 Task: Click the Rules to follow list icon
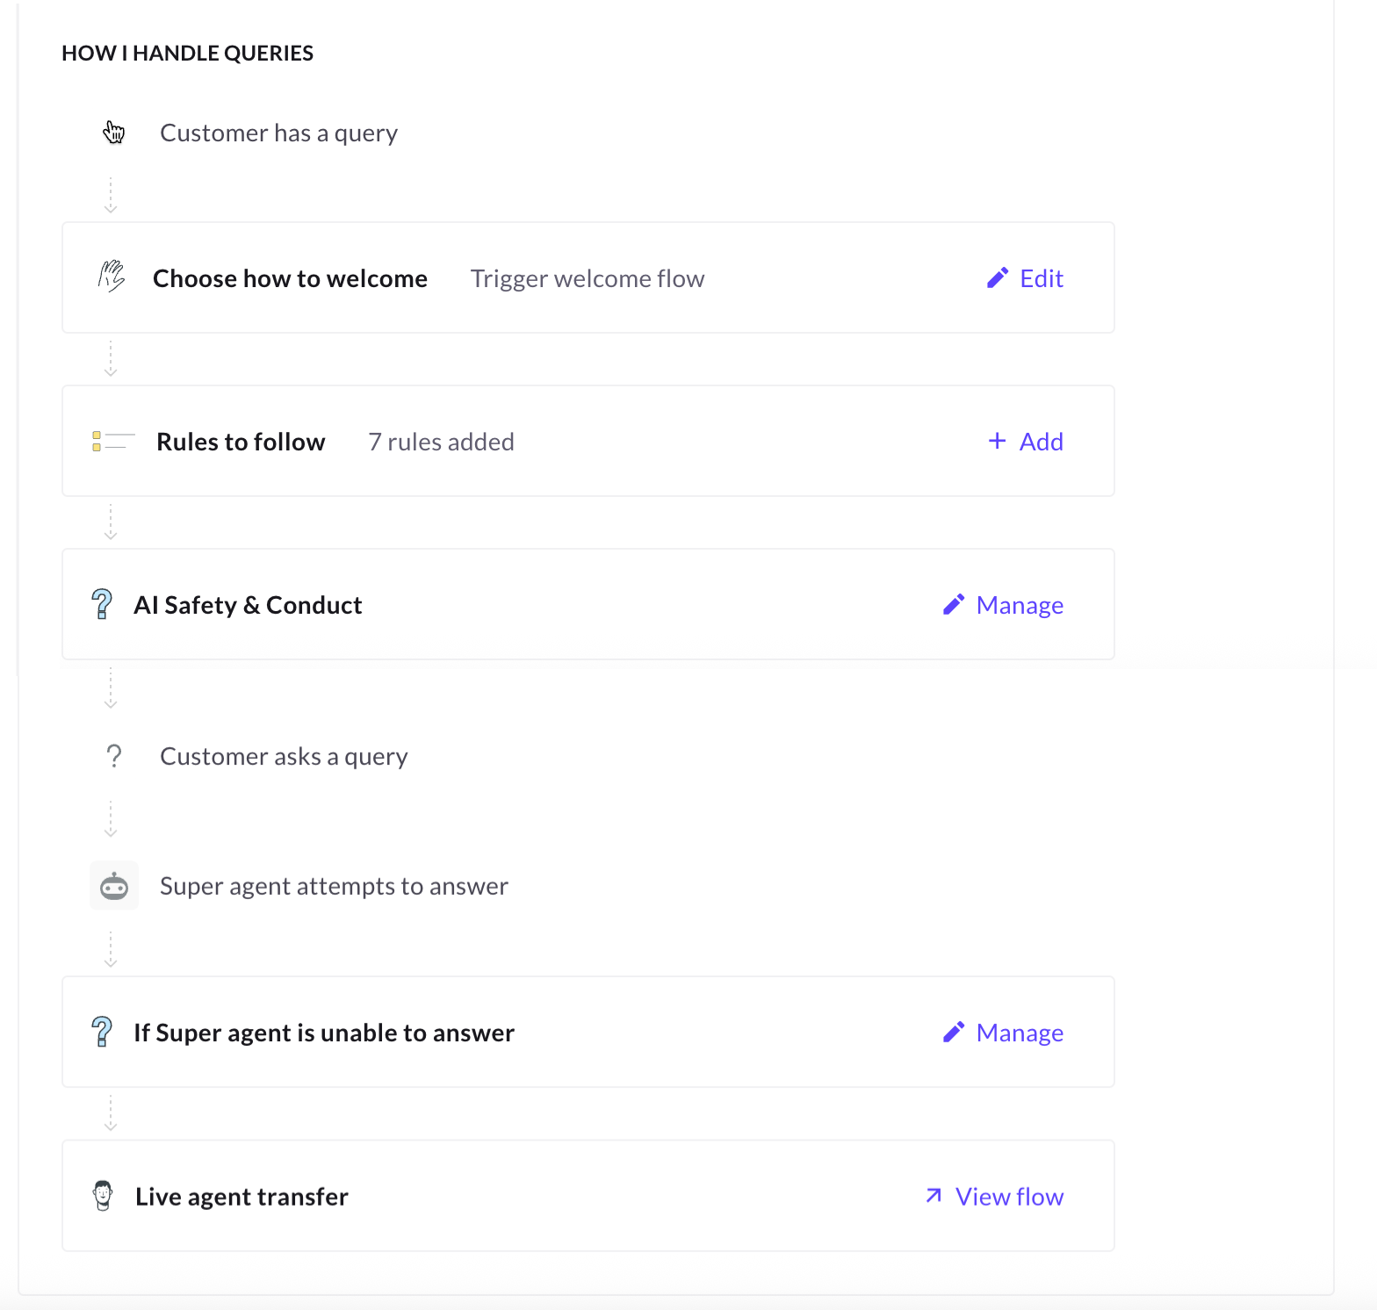[113, 441]
